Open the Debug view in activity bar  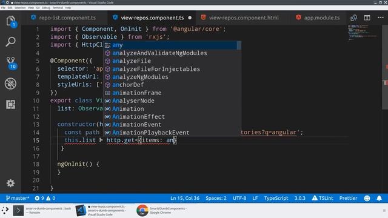tap(10, 84)
